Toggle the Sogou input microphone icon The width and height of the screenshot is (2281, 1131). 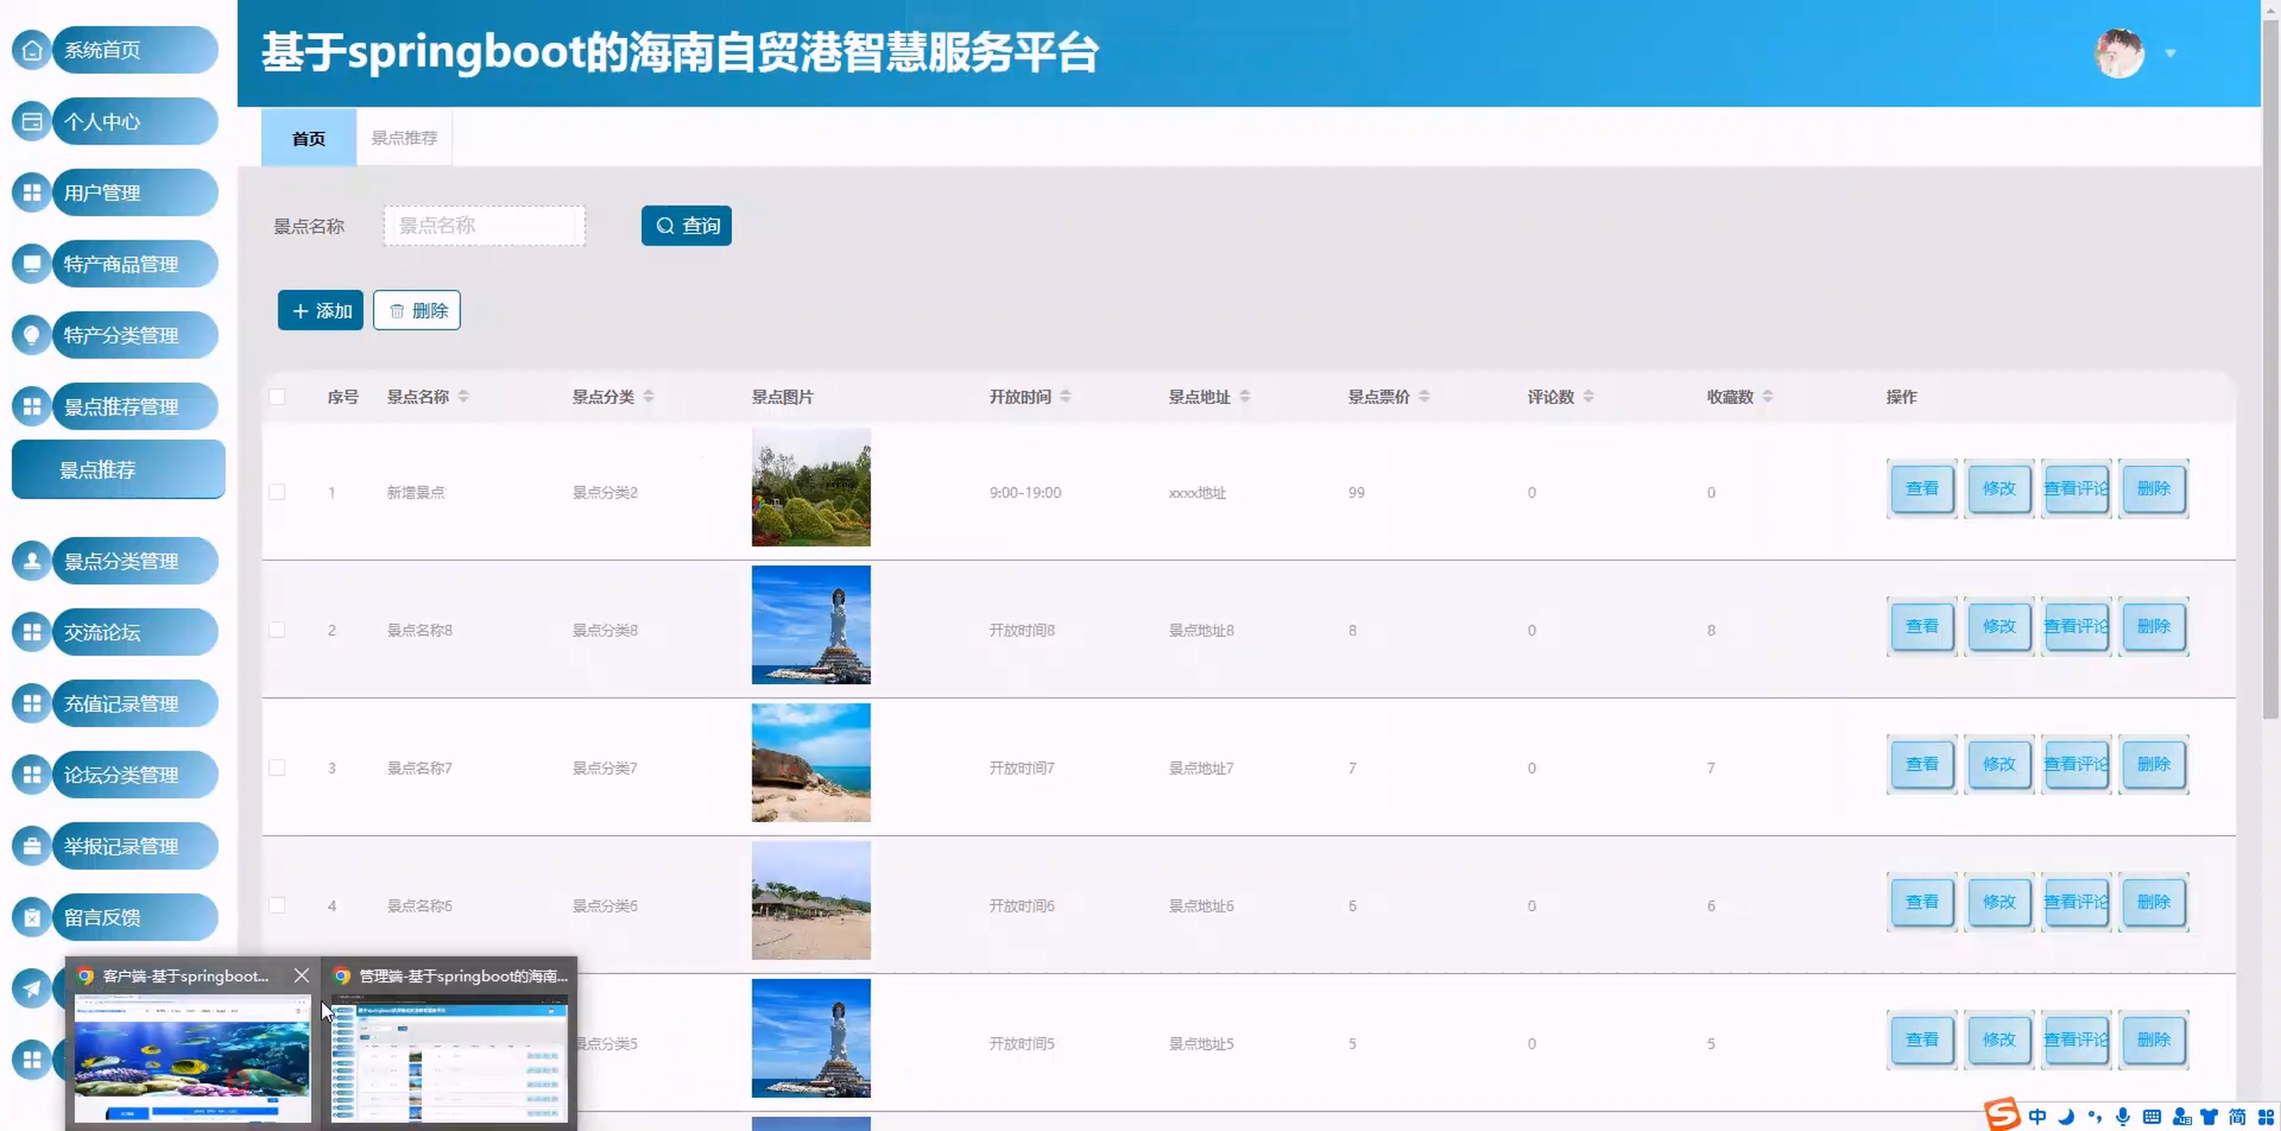click(x=2123, y=1116)
